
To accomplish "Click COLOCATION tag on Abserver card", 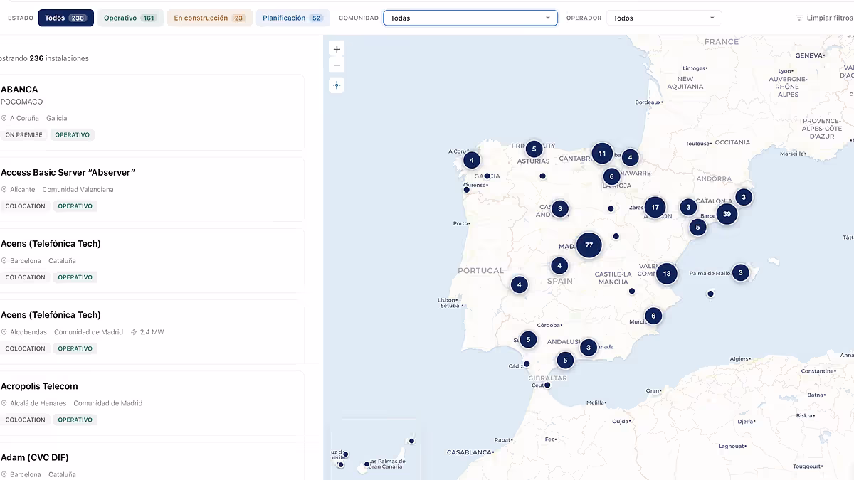I will 25,206.
